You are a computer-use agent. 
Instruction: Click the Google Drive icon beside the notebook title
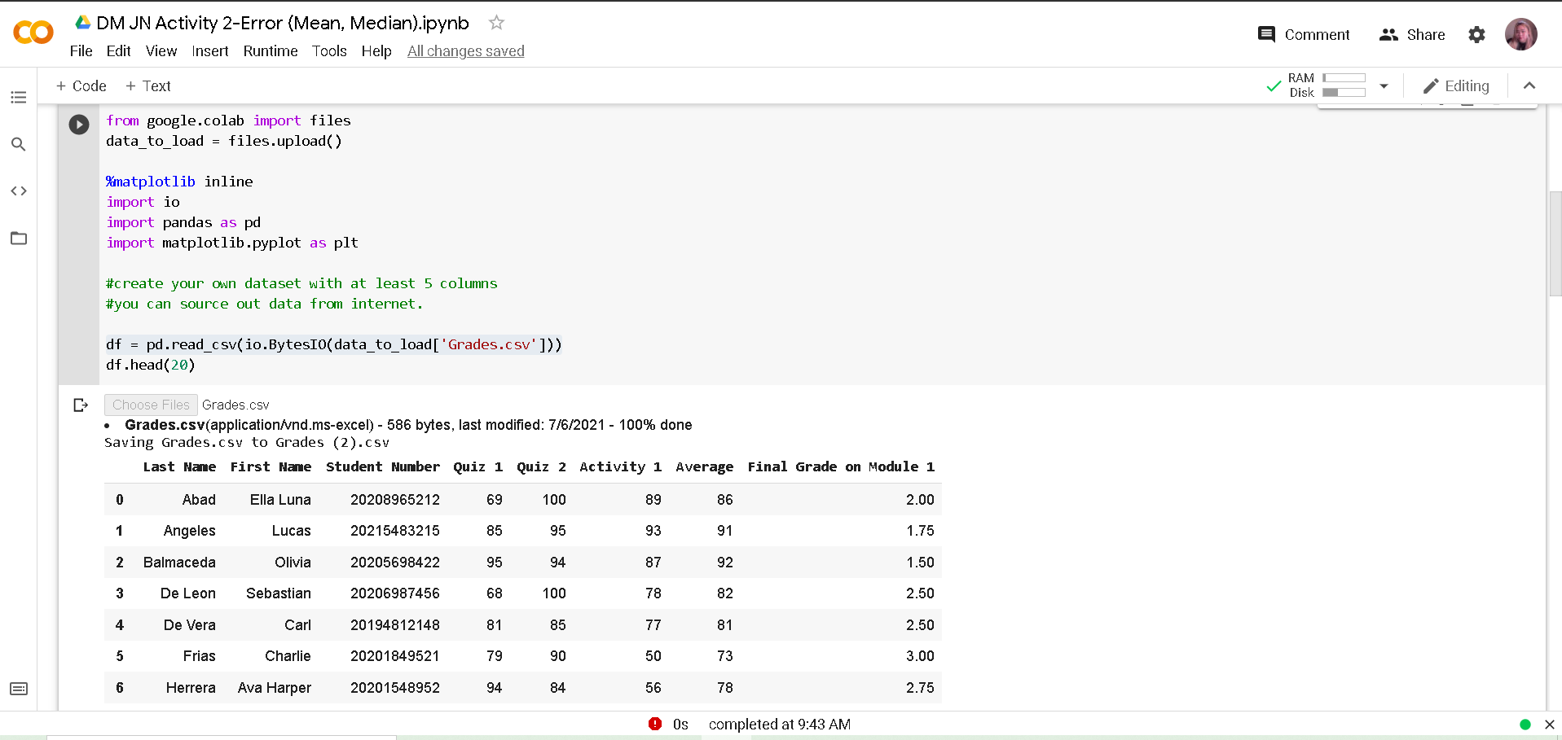[82, 22]
